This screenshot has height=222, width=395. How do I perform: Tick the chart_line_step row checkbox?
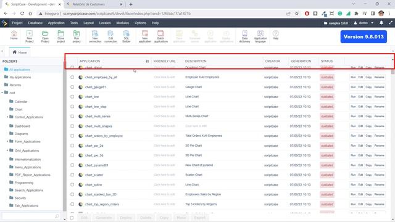72,107
